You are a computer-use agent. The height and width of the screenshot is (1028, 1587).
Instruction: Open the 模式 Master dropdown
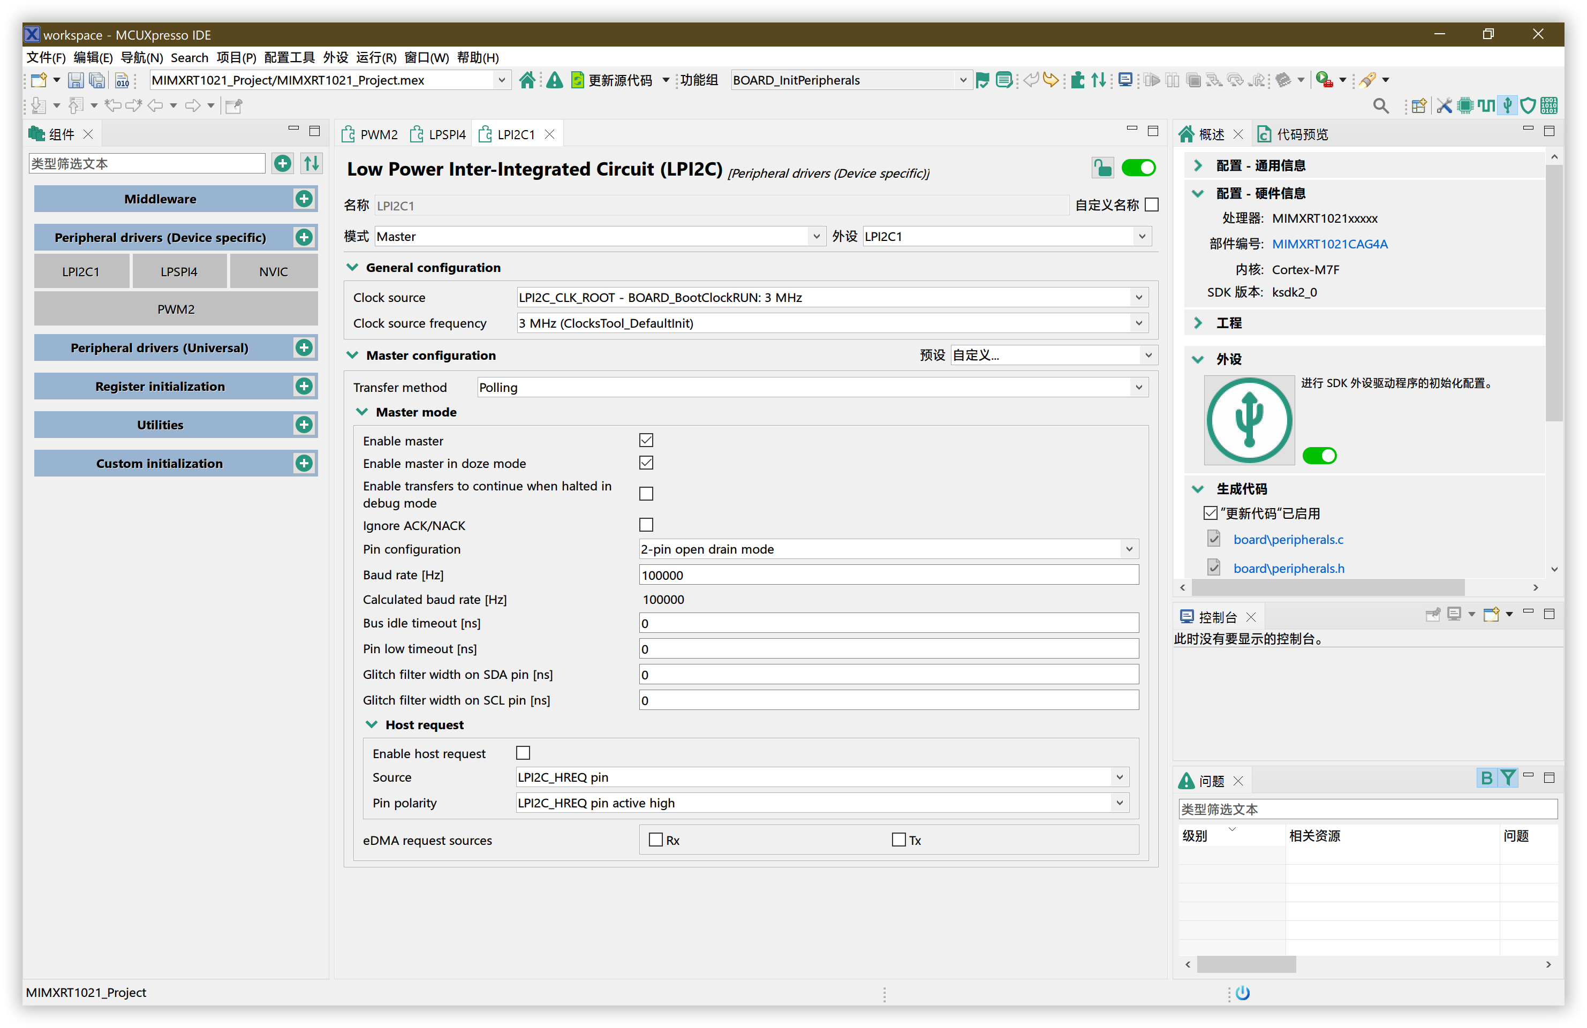click(x=600, y=236)
